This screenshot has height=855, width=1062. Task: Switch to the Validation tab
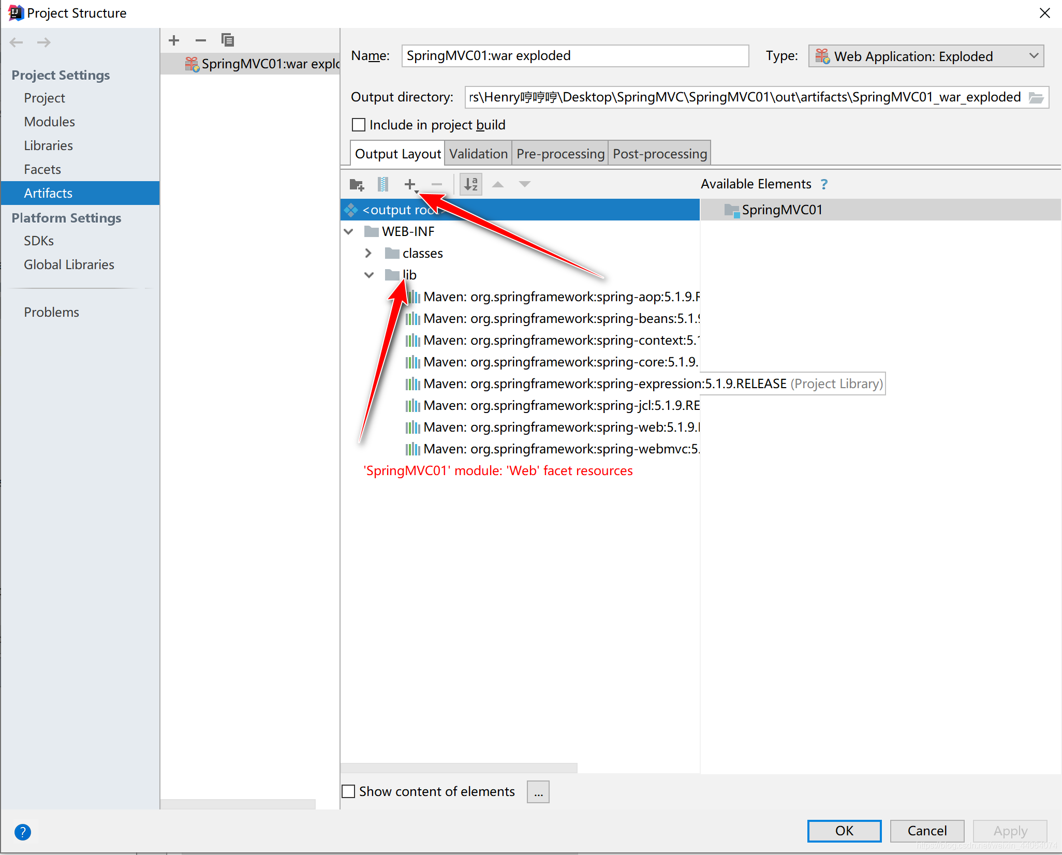pyautogui.click(x=478, y=154)
